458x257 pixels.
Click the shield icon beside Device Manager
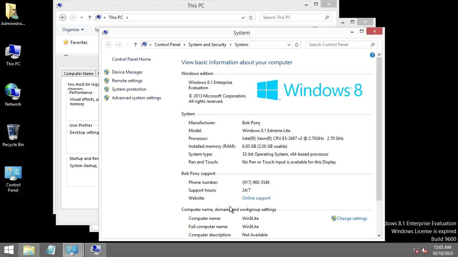107,72
